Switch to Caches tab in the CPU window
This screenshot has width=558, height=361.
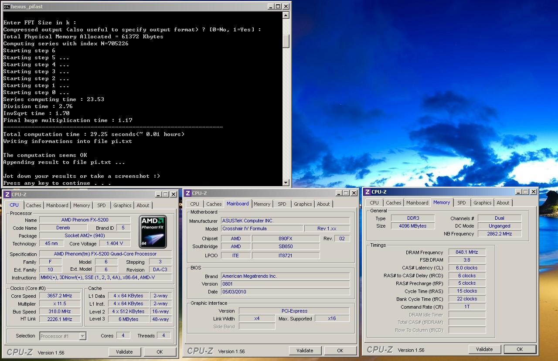(x=33, y=205)
